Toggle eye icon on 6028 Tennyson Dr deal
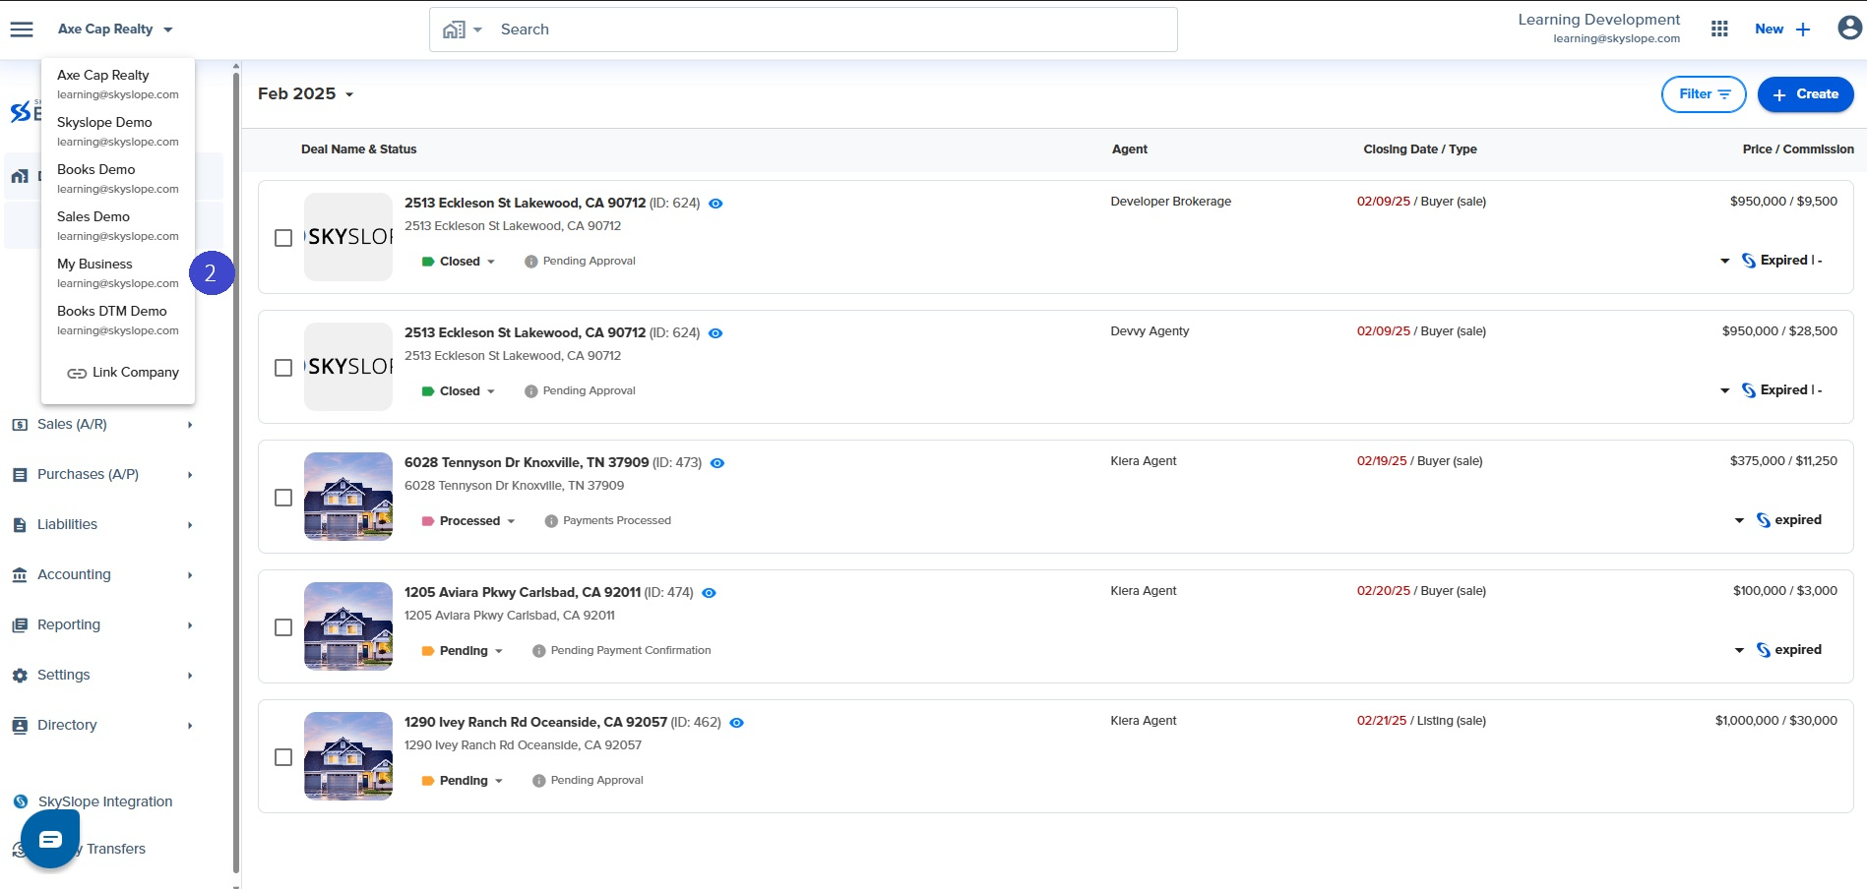Viewport: 1867px width, 889px height. [x=717, y=463]
